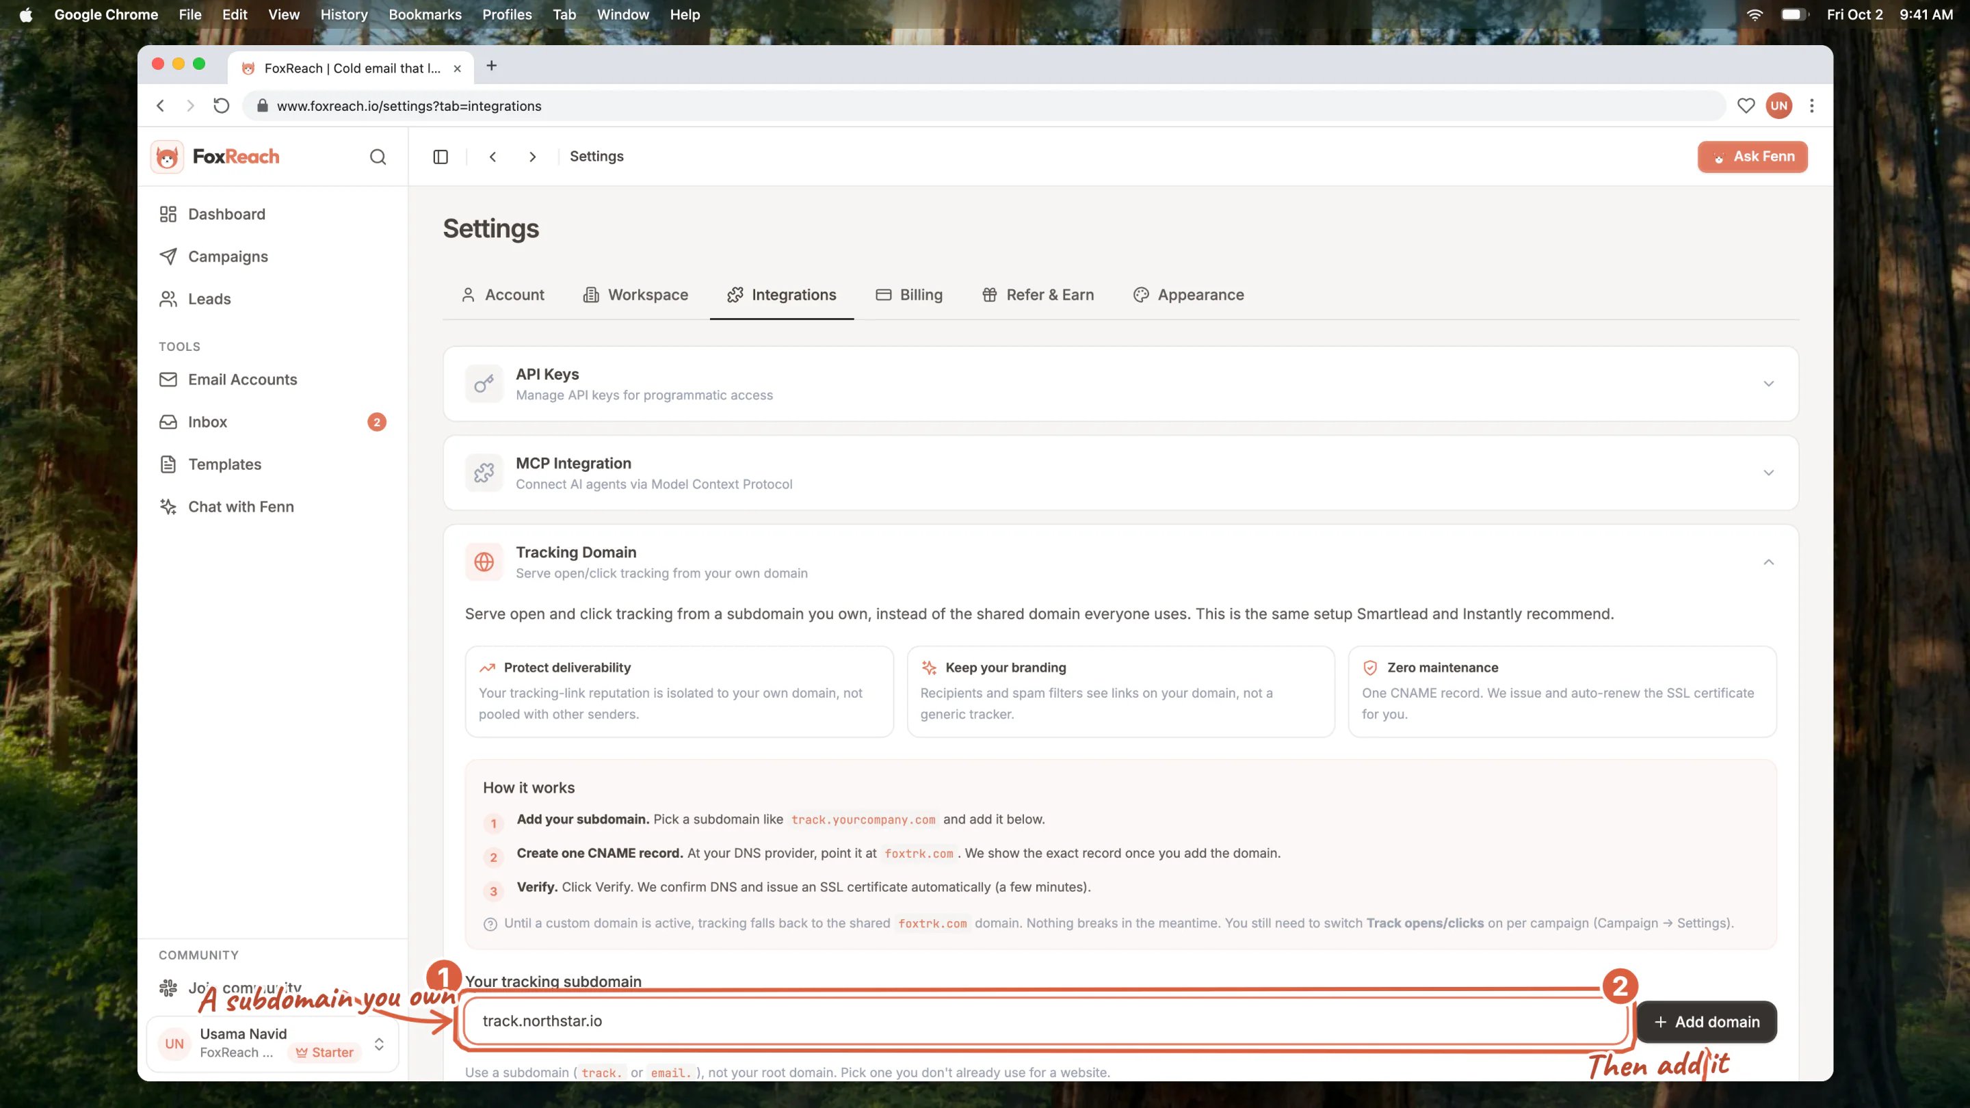
Task: Click the heart favorite icon in address bar
Action: [1746, 105]
